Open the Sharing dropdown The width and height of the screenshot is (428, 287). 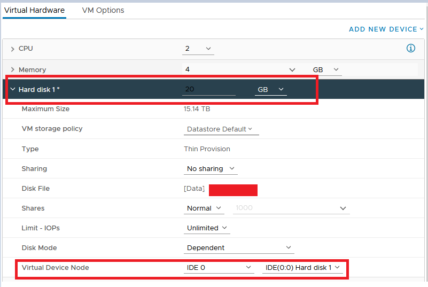(x=211, y=169)
